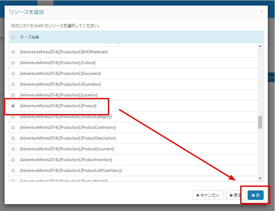Check the Illustration table checkbox
The width and height of the screenshot is (275, 211).
click(x=13, y=84)
